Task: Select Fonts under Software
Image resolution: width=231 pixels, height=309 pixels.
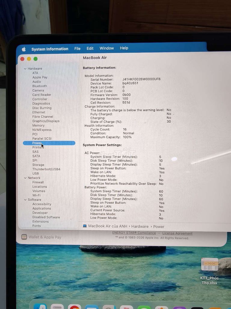Action: (x=36, y=226)
